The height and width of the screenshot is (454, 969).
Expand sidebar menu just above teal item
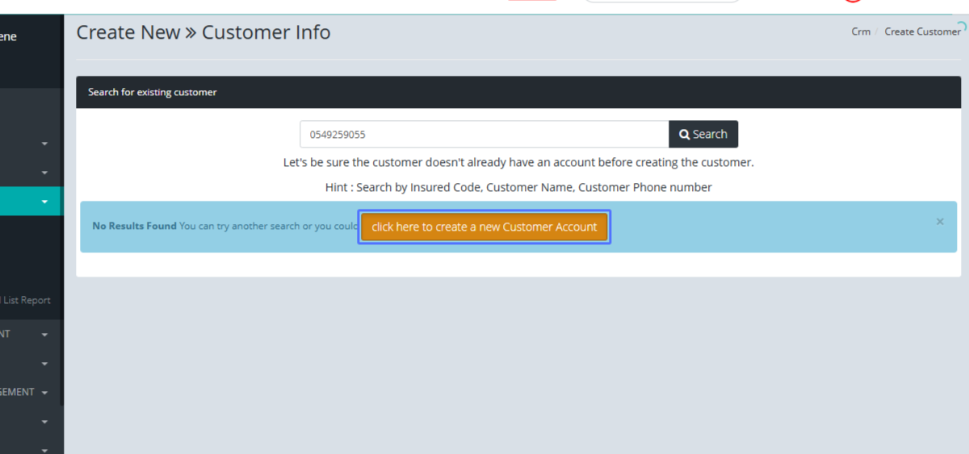44,173
